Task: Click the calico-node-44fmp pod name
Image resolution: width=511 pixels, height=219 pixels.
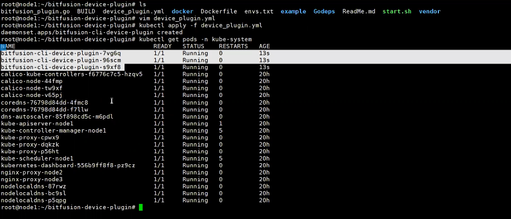Action: pos(32,81)
